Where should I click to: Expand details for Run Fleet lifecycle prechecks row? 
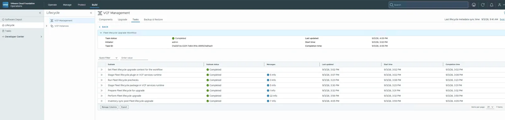pyautogui.click(x=102, y=80)
